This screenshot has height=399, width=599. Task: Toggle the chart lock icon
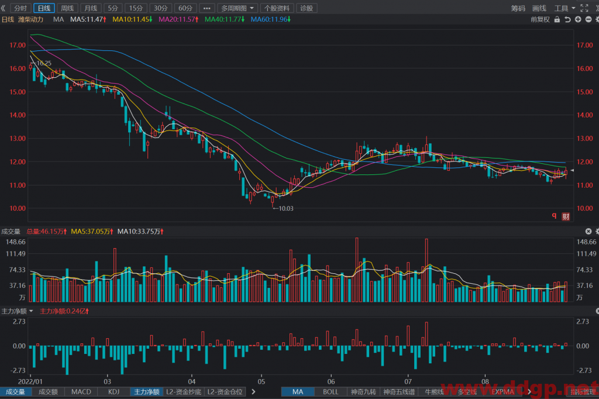(557, 19)
